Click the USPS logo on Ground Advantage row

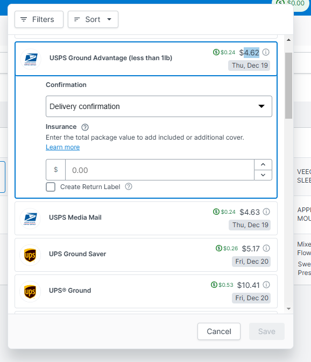[31, 59]
